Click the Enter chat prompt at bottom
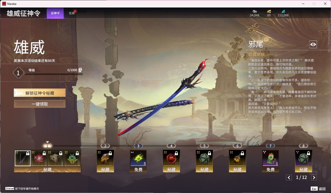 pos(22,188)
